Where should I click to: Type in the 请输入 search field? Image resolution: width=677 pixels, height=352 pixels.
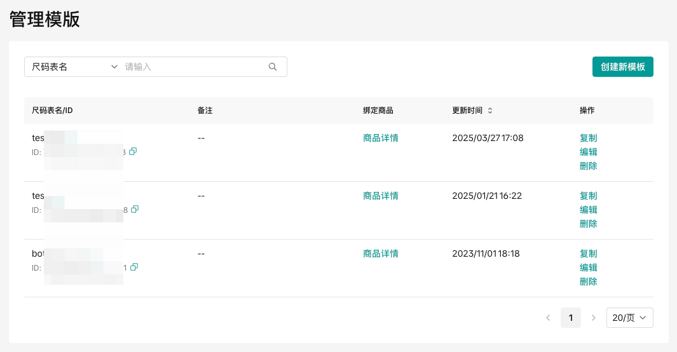point(194,67)
